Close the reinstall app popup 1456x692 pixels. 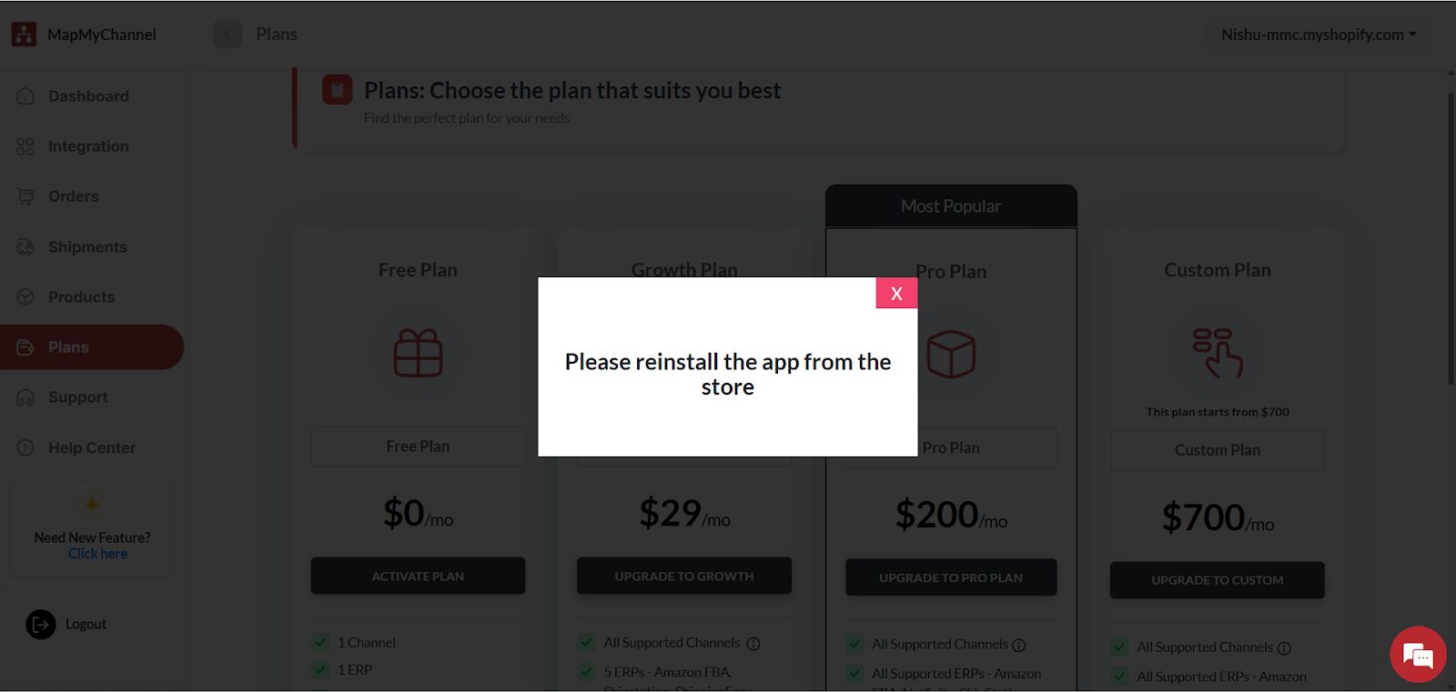point(896,293)
